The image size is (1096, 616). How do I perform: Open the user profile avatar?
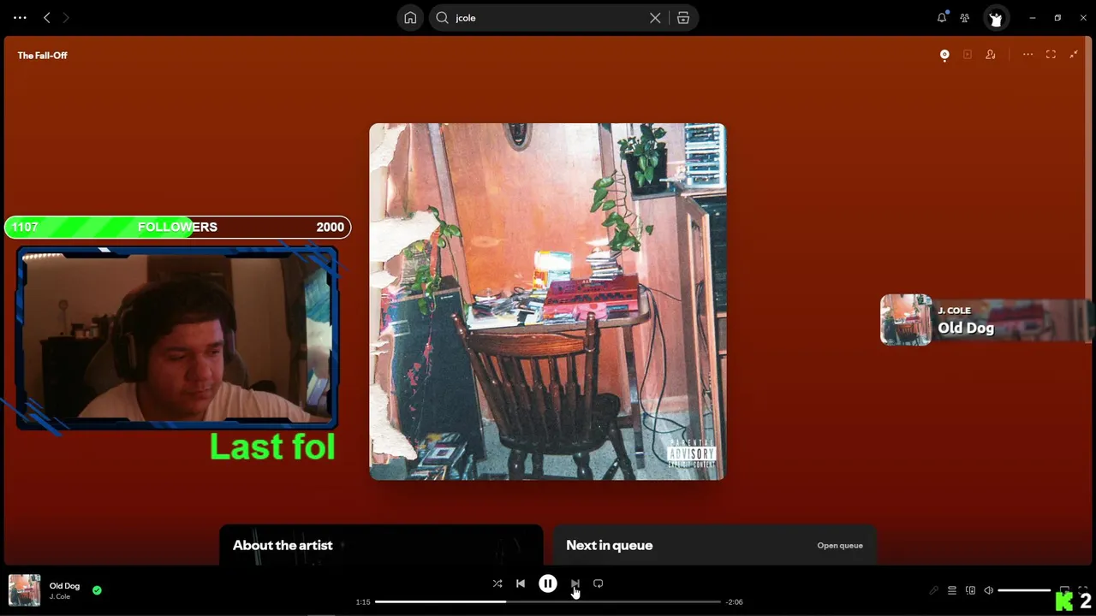pos(995,18)
